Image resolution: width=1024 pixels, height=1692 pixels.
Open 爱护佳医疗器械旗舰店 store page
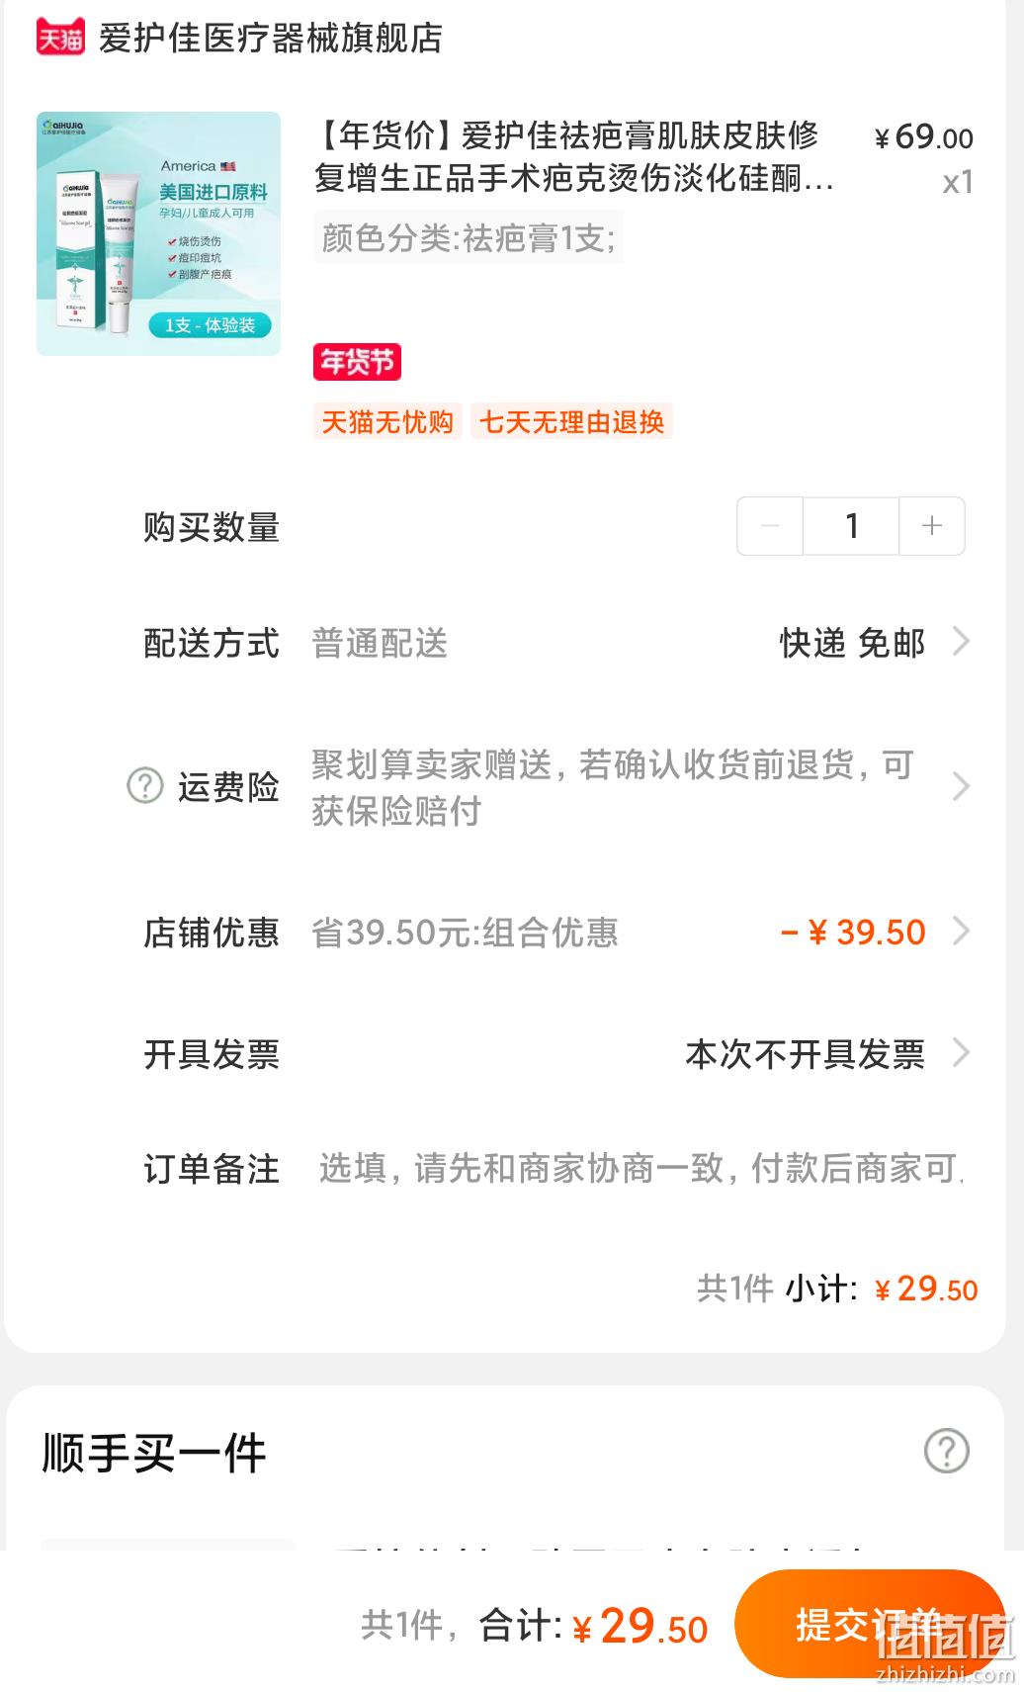click(x=270, y=38)
